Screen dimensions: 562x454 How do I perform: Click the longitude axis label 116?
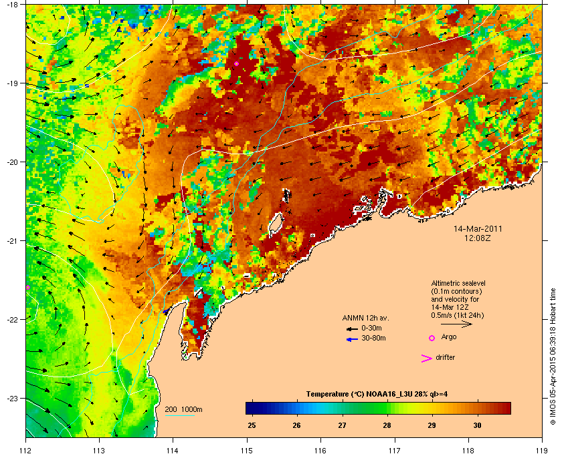tap(320, 450)
